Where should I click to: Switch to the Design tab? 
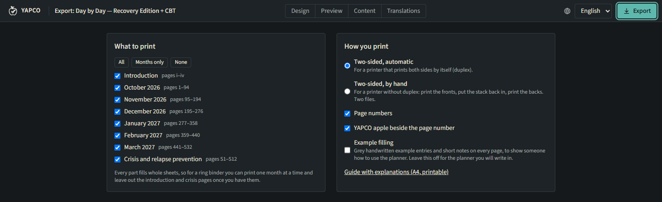pos(300,11)
